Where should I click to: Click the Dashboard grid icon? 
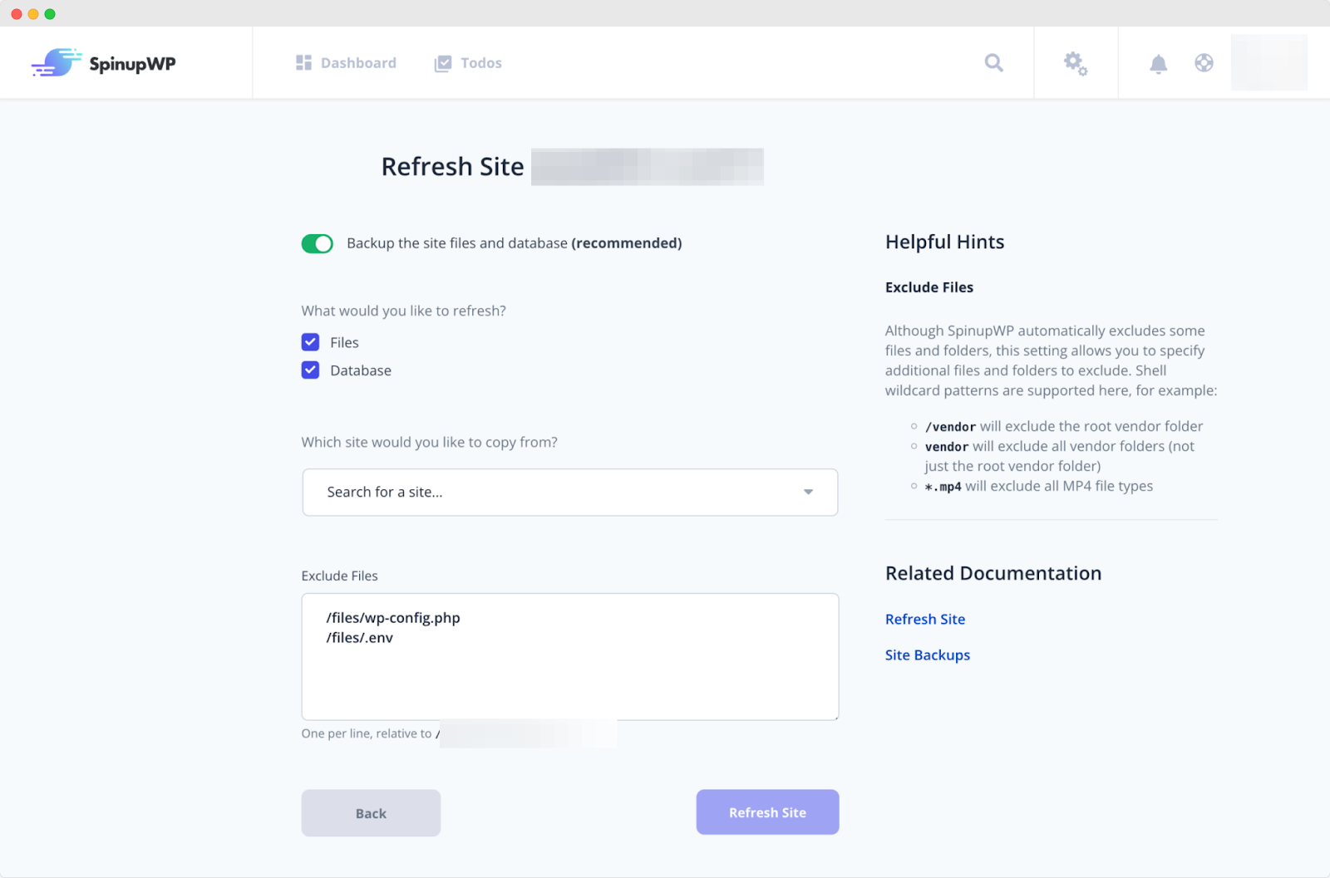click(x=303, y=63)
